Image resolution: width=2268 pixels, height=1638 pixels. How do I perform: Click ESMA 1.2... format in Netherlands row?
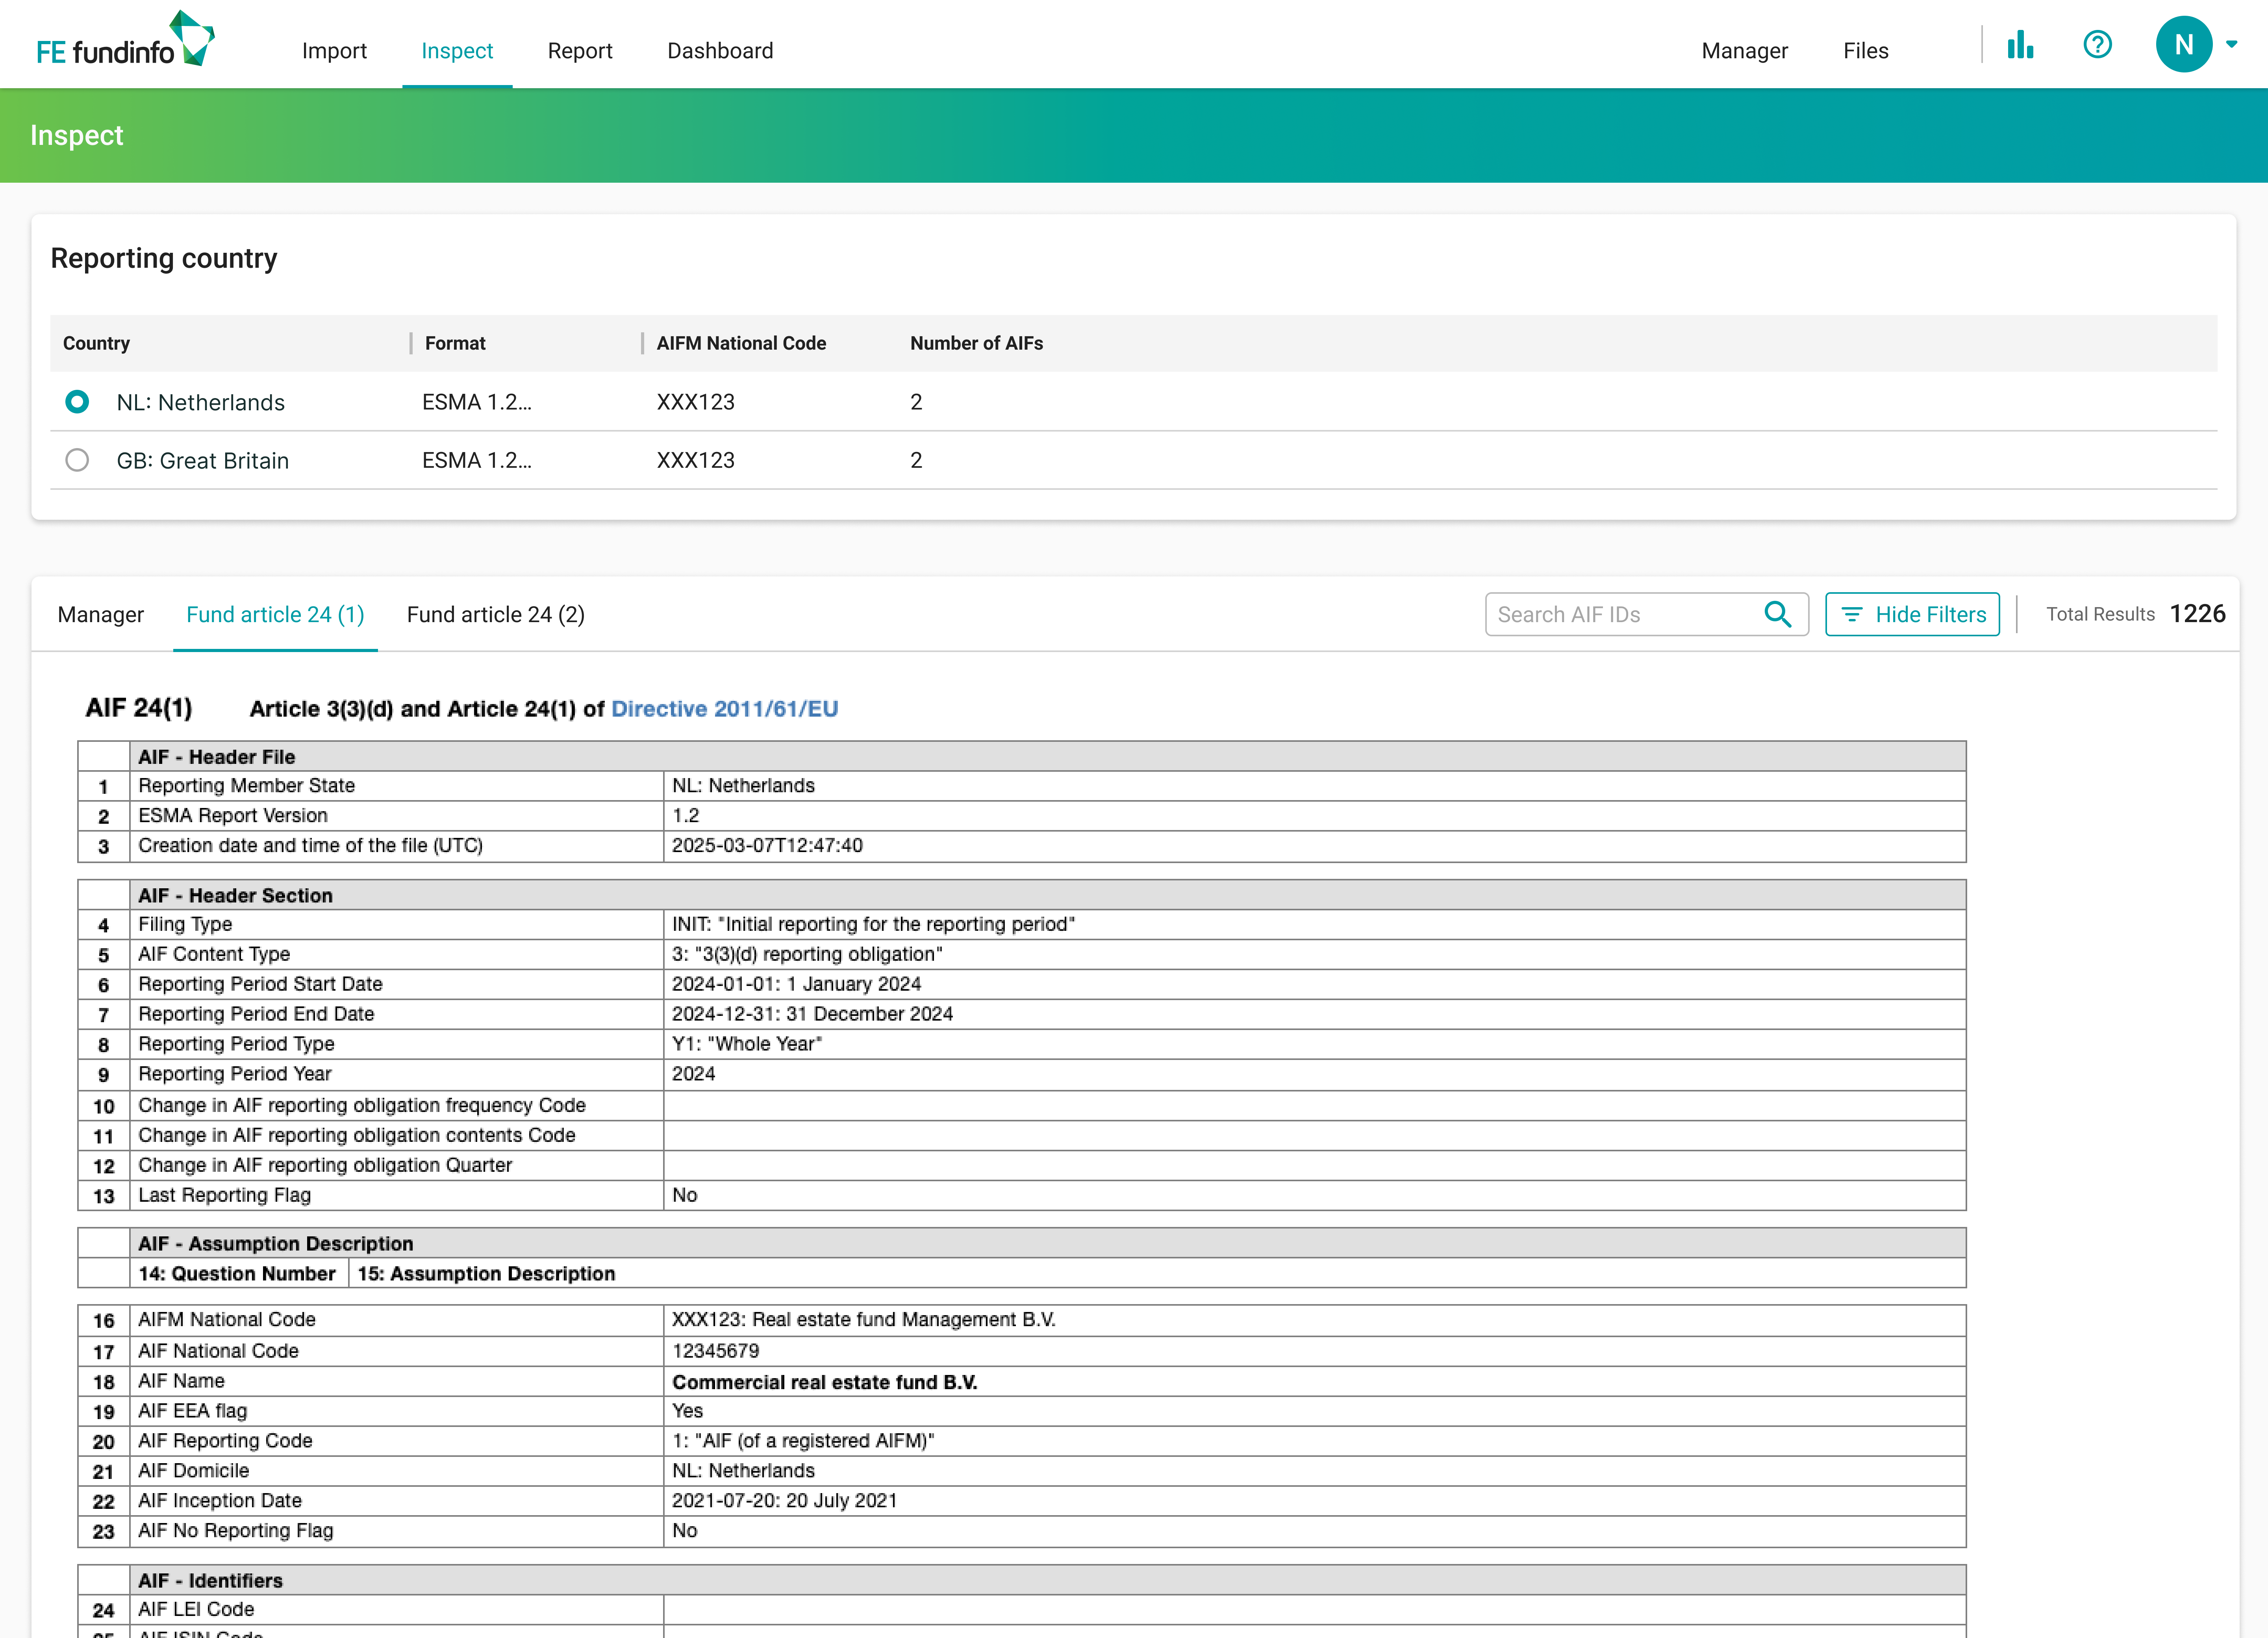[x=477, y=402]
